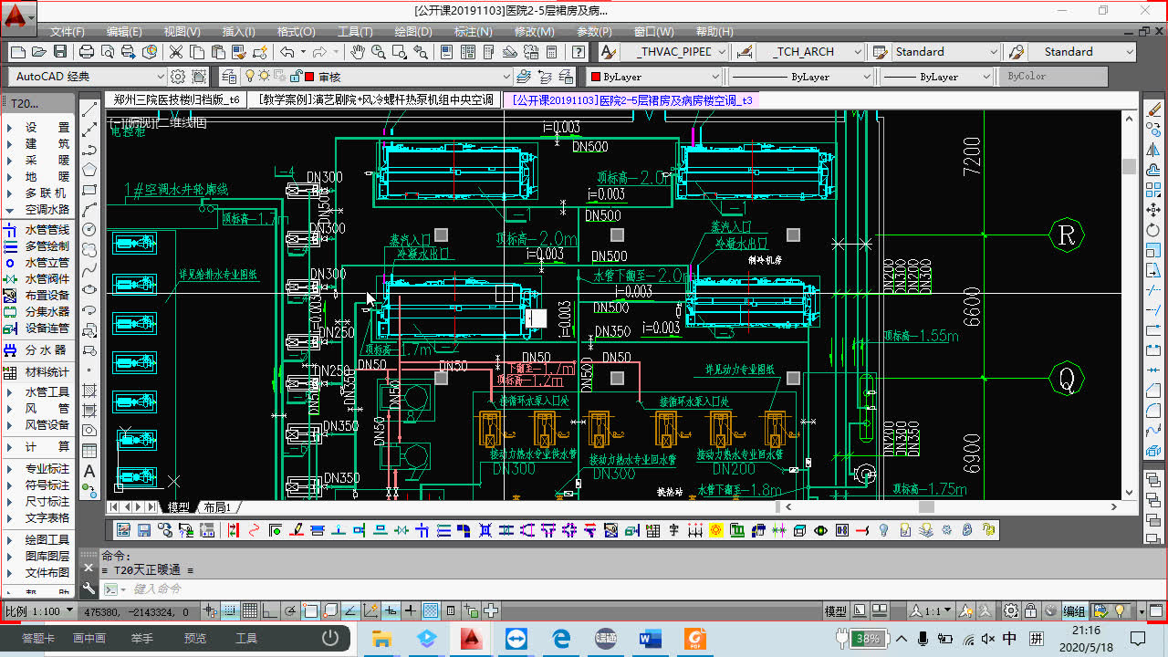Open the 文件(F) menu
Screen dimensions: 1168x657
click(68, 31)
